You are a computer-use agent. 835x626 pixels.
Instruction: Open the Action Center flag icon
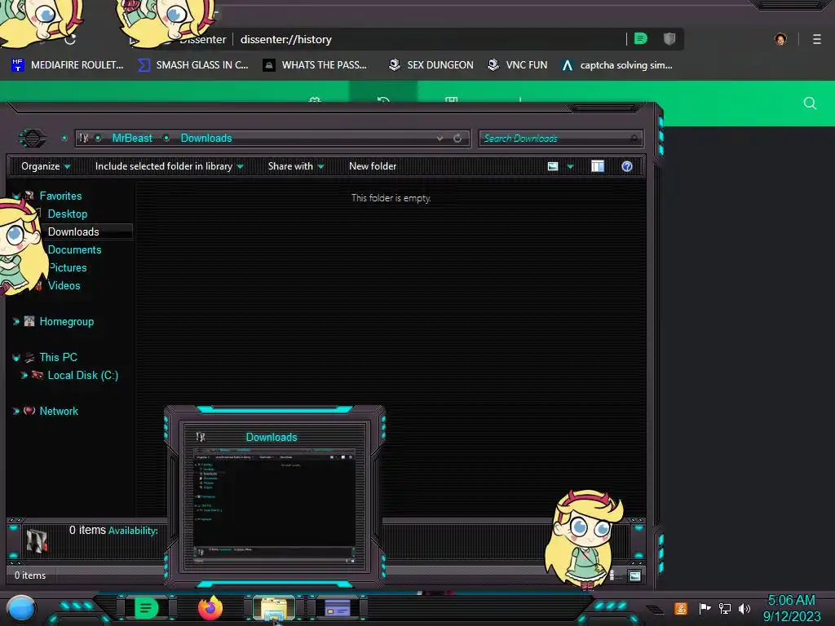[x=705, y=608]
